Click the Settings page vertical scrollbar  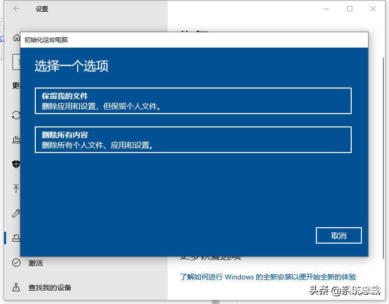coord(383,154)
